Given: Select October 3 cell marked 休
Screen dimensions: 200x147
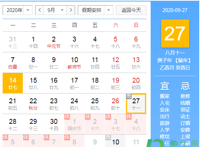Looking at the screenshot, I should (x=116, y=124).
